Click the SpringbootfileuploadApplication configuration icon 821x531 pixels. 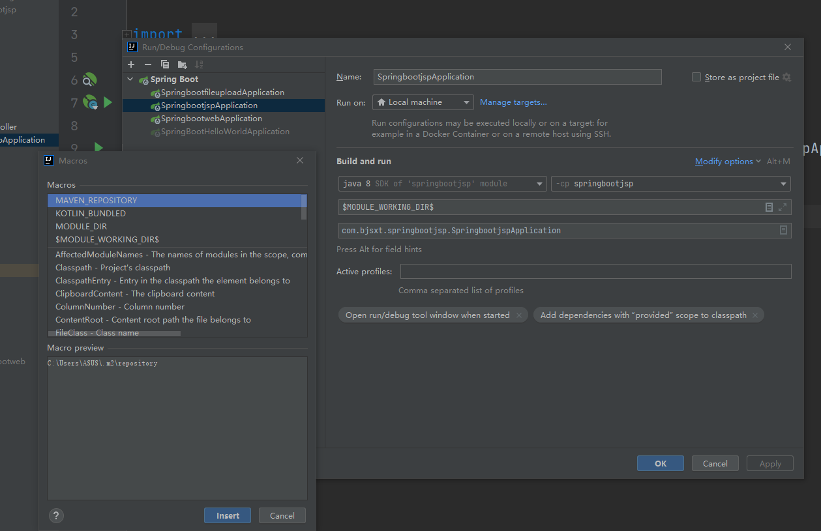pyautogui.click(x=155, y=93)
